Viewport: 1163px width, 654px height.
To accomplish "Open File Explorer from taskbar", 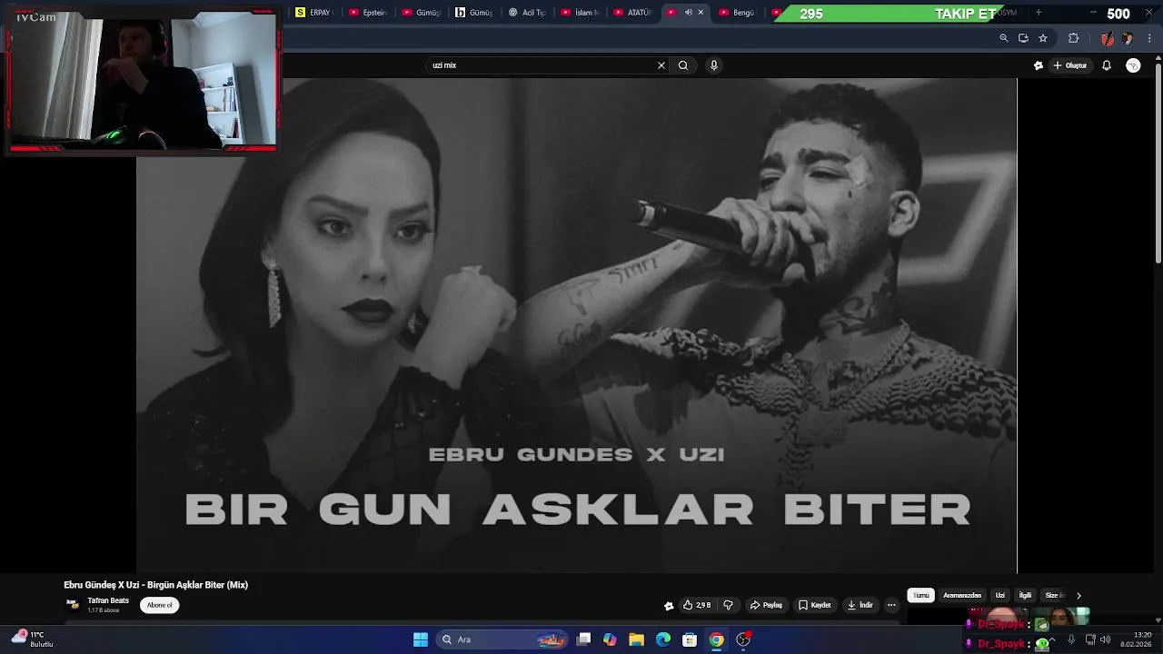I will [637, 639].
